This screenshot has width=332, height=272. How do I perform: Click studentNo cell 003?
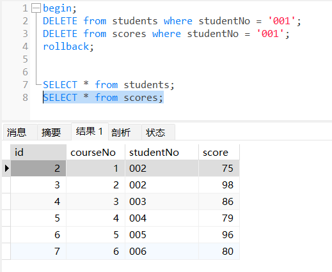point(162,202)
